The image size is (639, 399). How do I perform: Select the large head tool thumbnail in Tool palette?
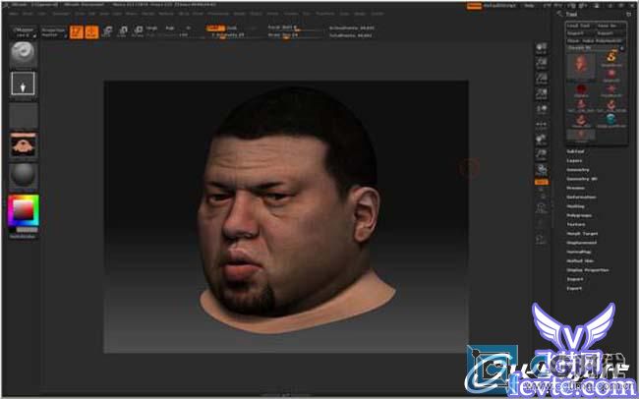581,67
